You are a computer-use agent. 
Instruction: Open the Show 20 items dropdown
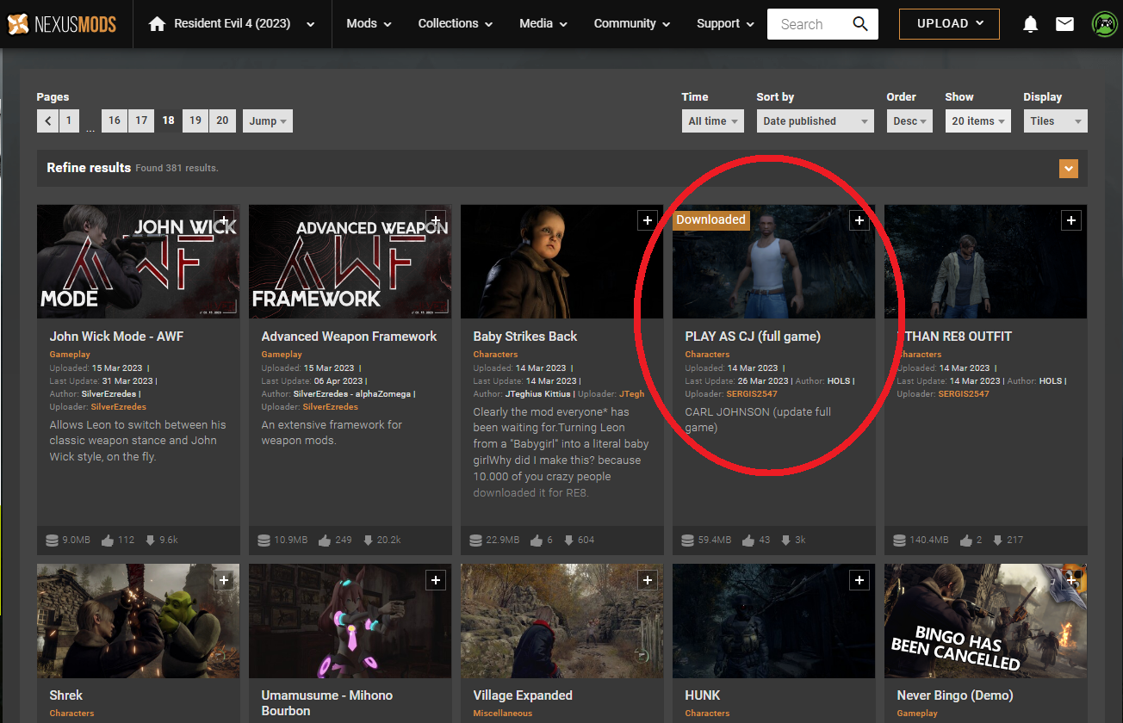pos(977,121)
